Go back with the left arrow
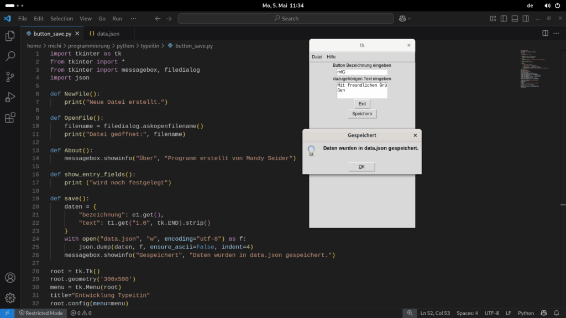Screen dimensions: 566x318 click(158, 18)
